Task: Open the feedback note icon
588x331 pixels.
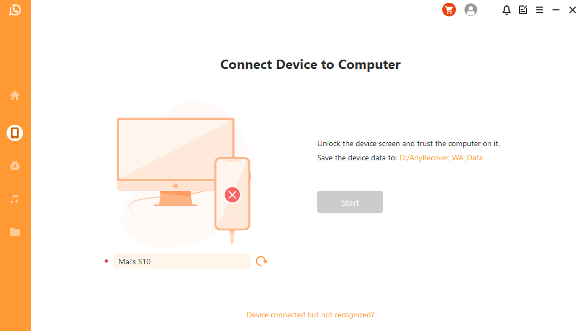Action: click(x=523, y=10)
